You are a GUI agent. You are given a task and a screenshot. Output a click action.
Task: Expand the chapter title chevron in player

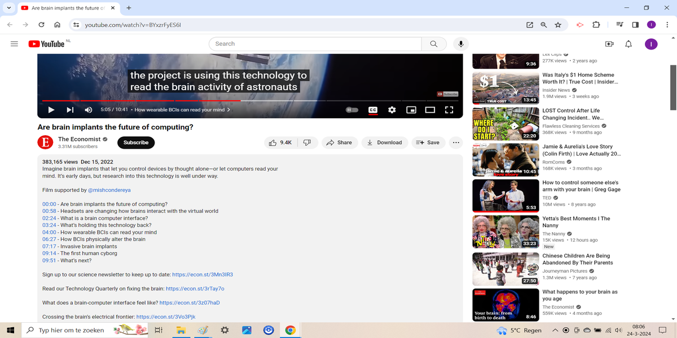tap(228, 110)
